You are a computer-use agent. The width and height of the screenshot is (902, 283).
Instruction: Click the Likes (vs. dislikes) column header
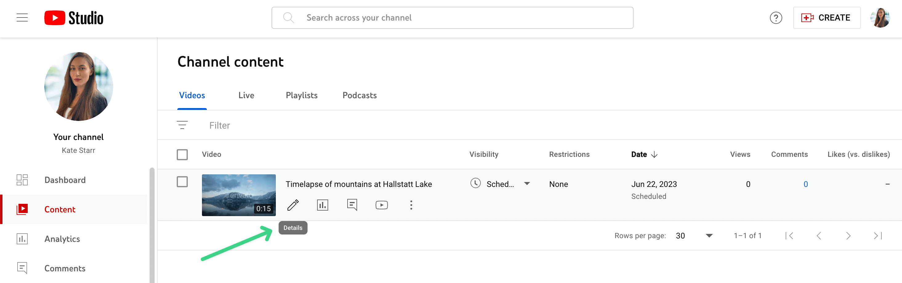[x=858, y=155]
